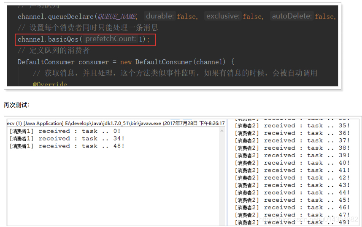Viewport: 362px width, 227px height.
Task: Click the comment 设置每个消费者同时只能处理一条消息
Action: (88, 28)
